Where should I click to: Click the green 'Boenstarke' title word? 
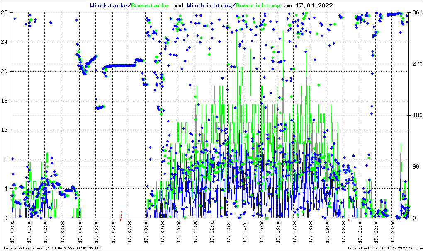coord(150,5)
